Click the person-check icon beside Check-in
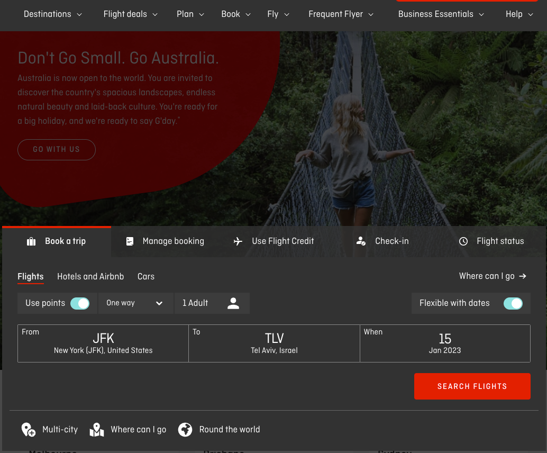Viewport: 547px width, 453px height. (361, 241)
